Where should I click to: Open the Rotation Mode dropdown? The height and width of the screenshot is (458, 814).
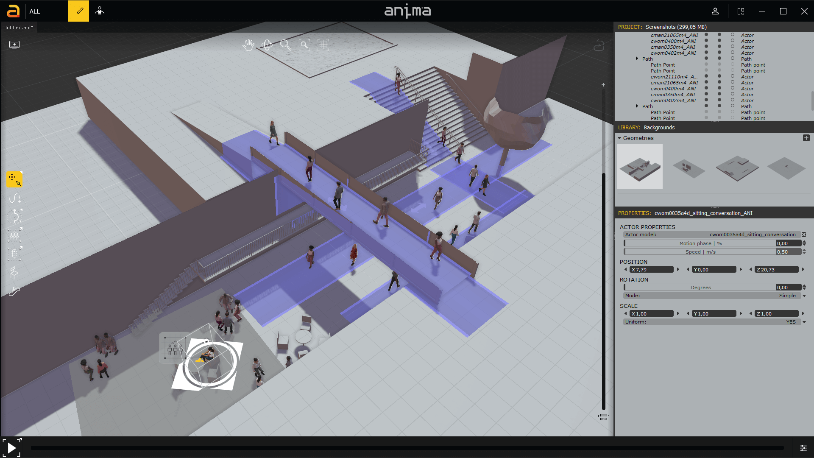[804, 296]
